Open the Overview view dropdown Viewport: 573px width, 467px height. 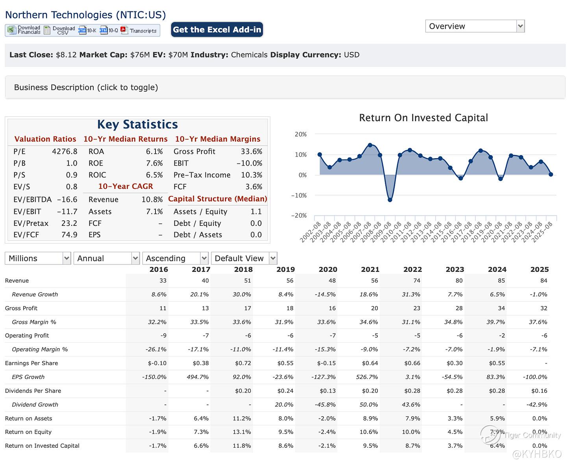(475, 26)
